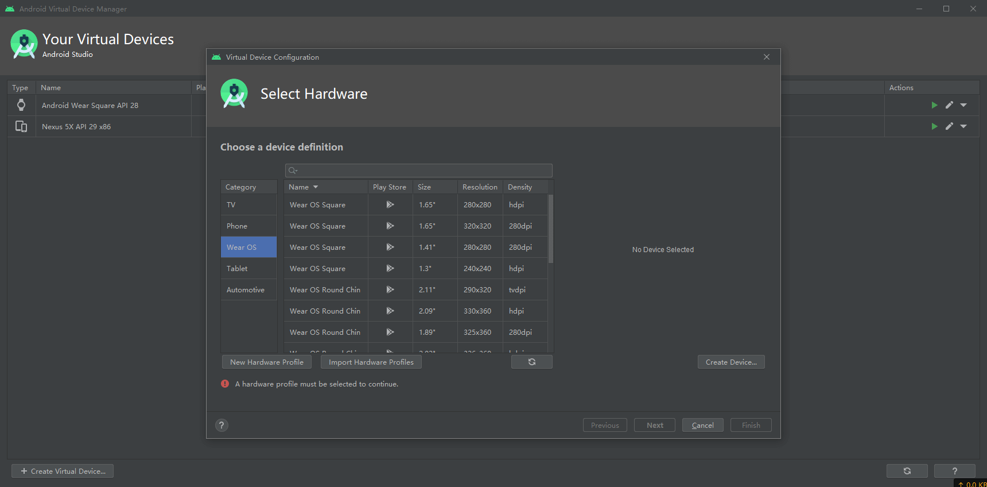Select Wear OS Square 1.65" 280x280 row
This screenshot has height=487, width=987.
416,204
